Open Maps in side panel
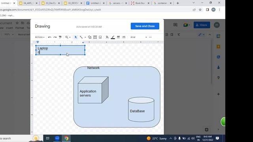 (x=218, y=78)
